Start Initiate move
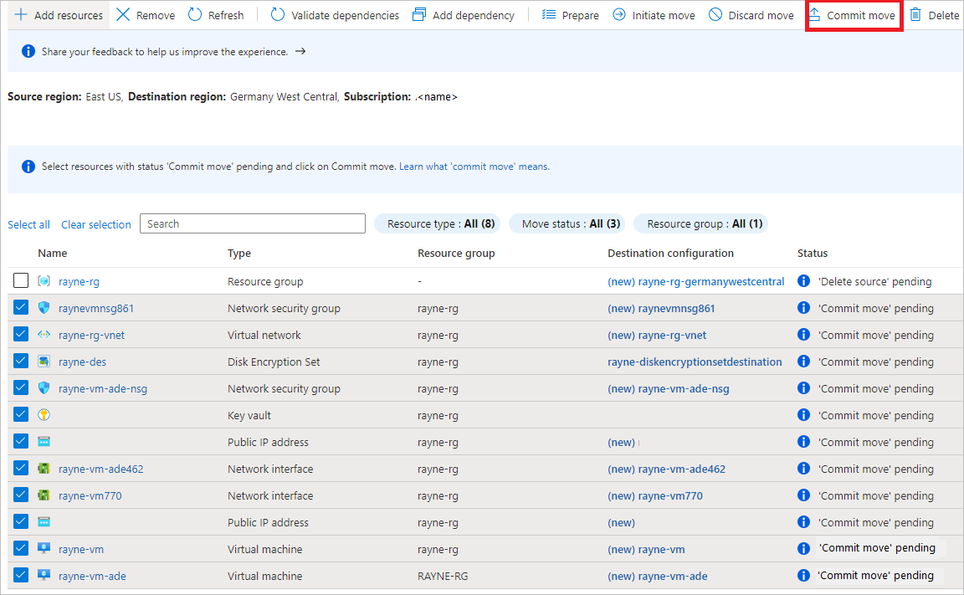 click(619, 14)
